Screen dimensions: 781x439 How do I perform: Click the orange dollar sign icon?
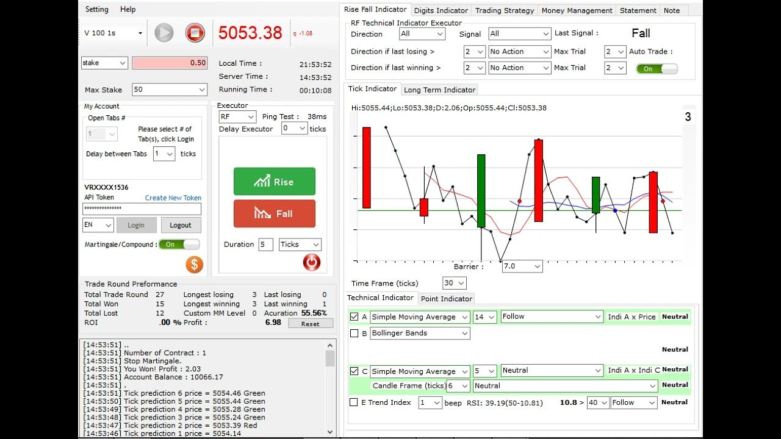[x=194, y=265]
